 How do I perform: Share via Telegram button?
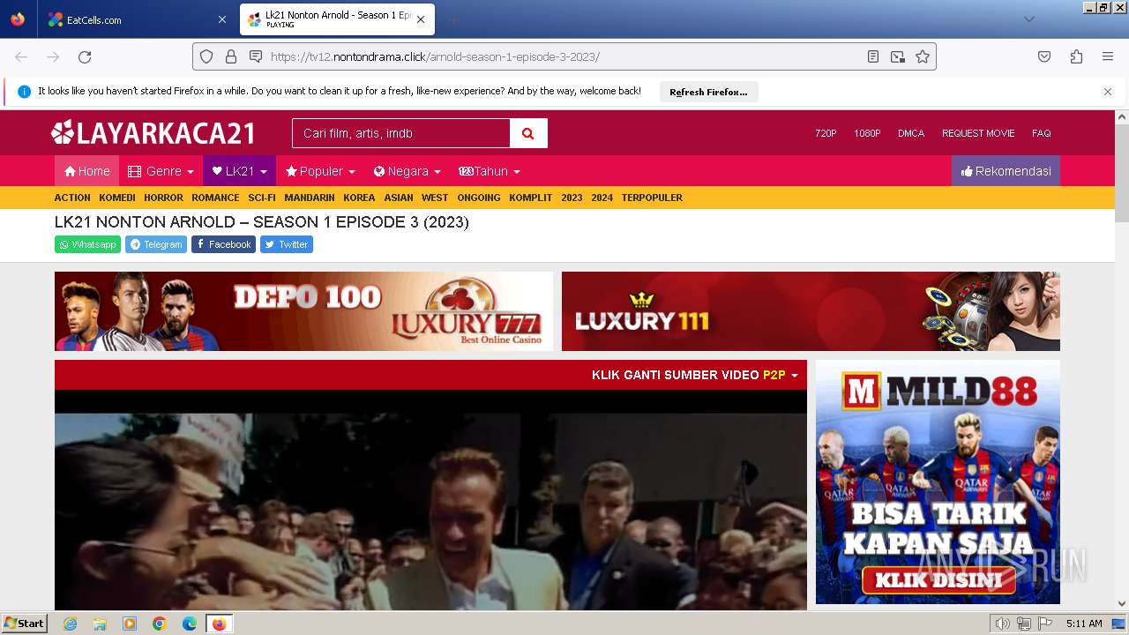(156, 244)
